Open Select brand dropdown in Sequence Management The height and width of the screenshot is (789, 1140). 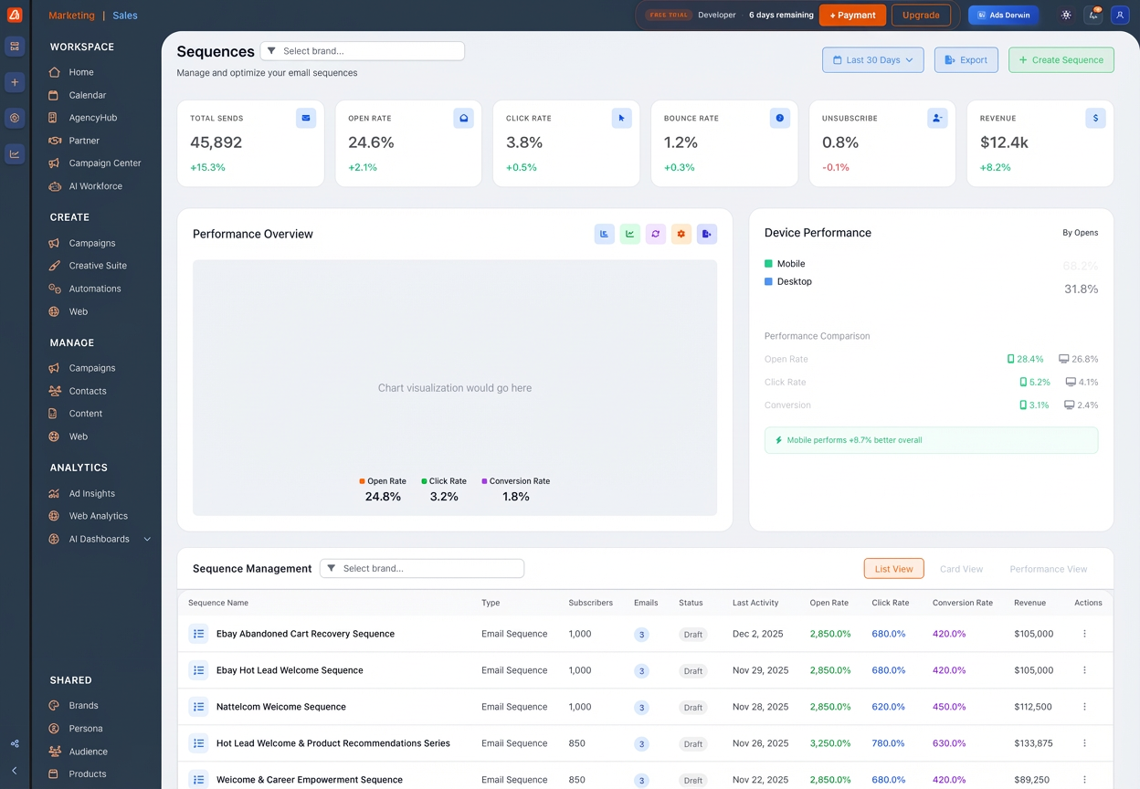[x=422, y=569]
